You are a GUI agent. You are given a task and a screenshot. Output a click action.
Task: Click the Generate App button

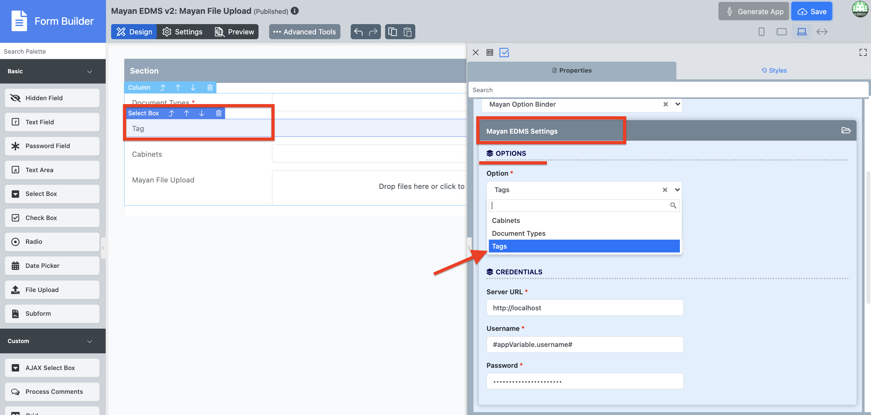coord(753,11)
